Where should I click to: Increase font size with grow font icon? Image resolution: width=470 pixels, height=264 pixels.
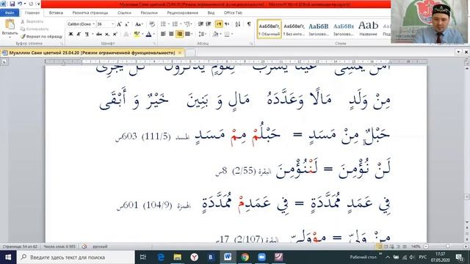pos(119,24)
